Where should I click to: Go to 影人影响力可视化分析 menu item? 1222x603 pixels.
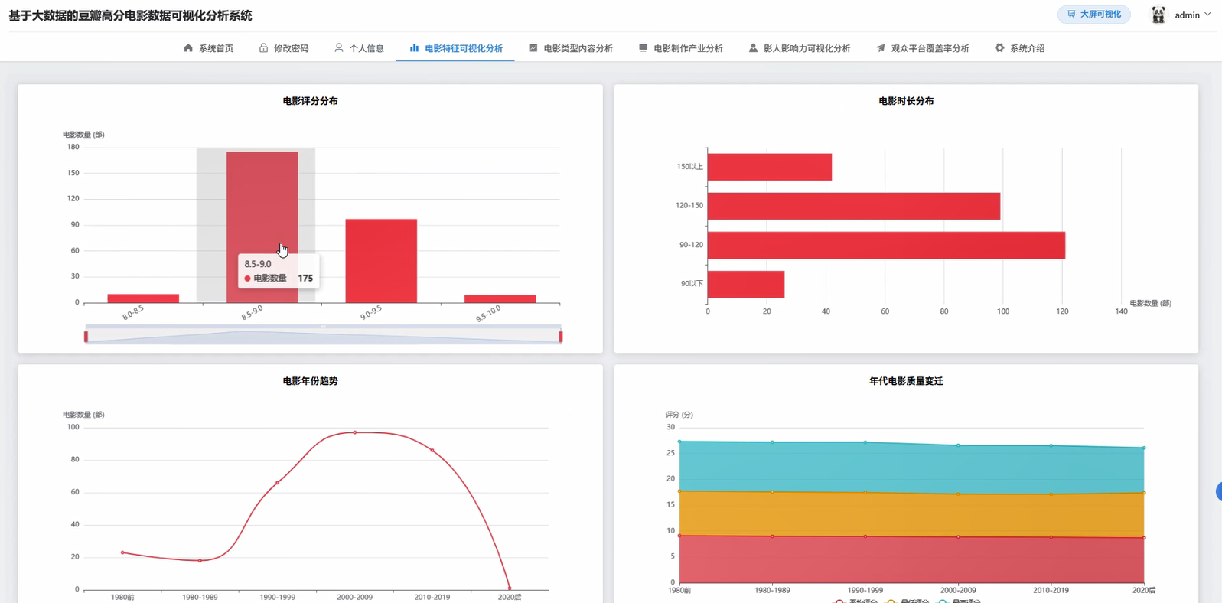pos(800,48)
